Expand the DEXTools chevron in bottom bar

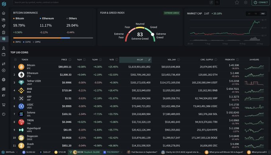tap(17, 152)
